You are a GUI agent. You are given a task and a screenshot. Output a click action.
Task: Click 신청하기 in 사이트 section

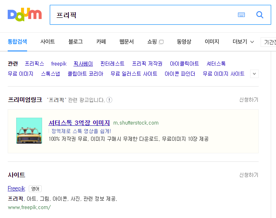pos(249,175)
